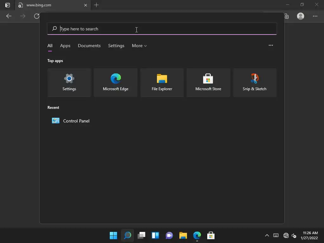Open the Edge profile avatar

click(301, 16)
